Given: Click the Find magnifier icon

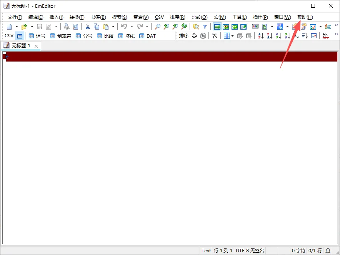Looking at the screenshot, I should point(157,27).
